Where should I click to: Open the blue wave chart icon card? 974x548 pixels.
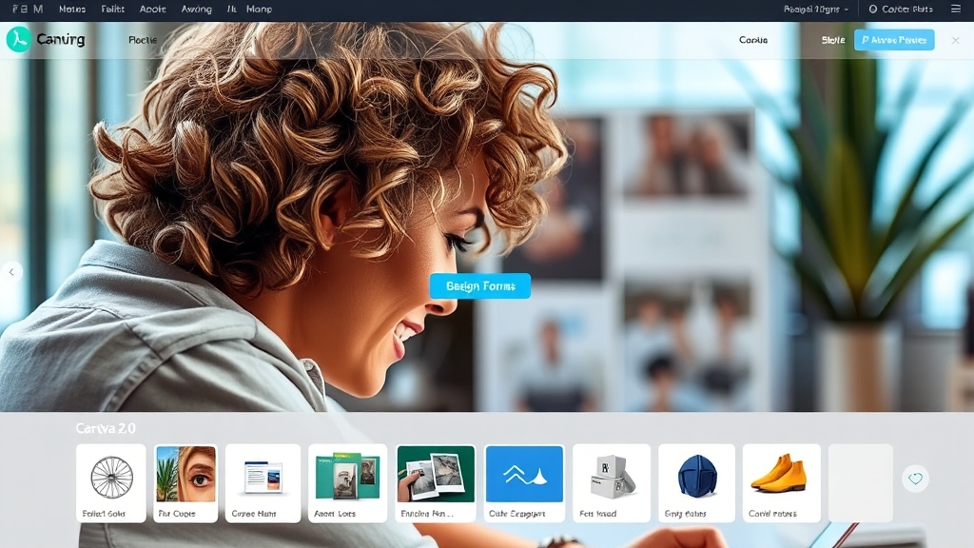click(524, 482)
